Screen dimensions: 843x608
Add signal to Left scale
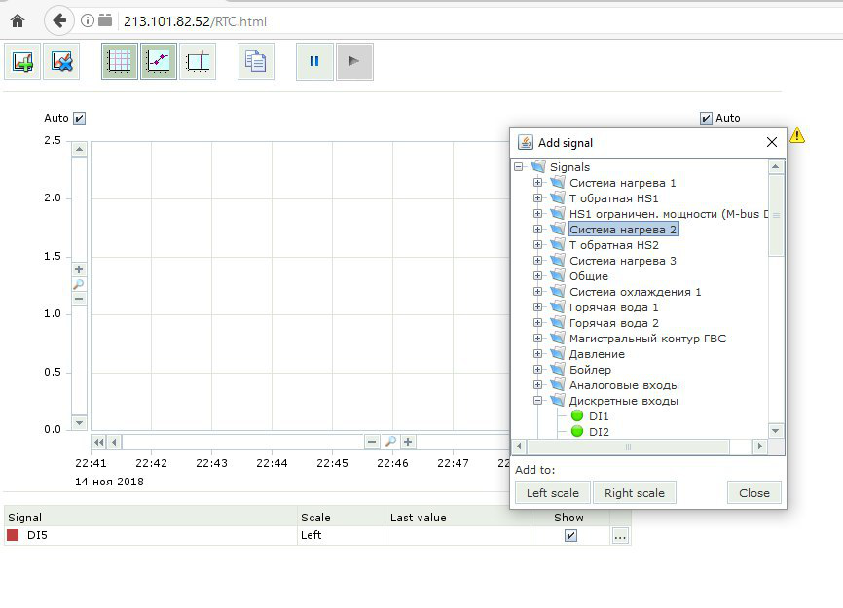click(553, 493)
